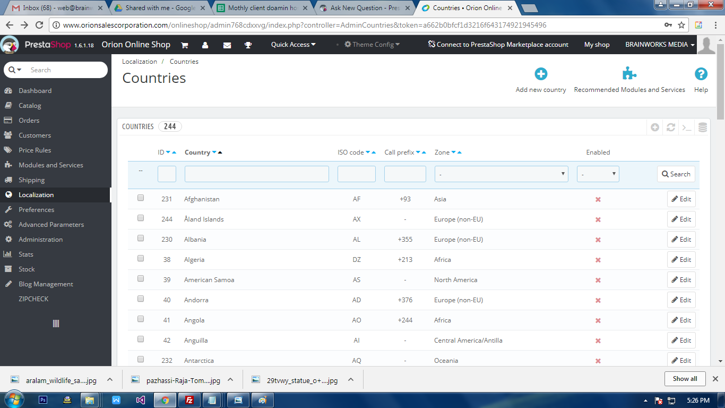
Task: Check the Anguilla row checkbox
Action: point(141,339)
